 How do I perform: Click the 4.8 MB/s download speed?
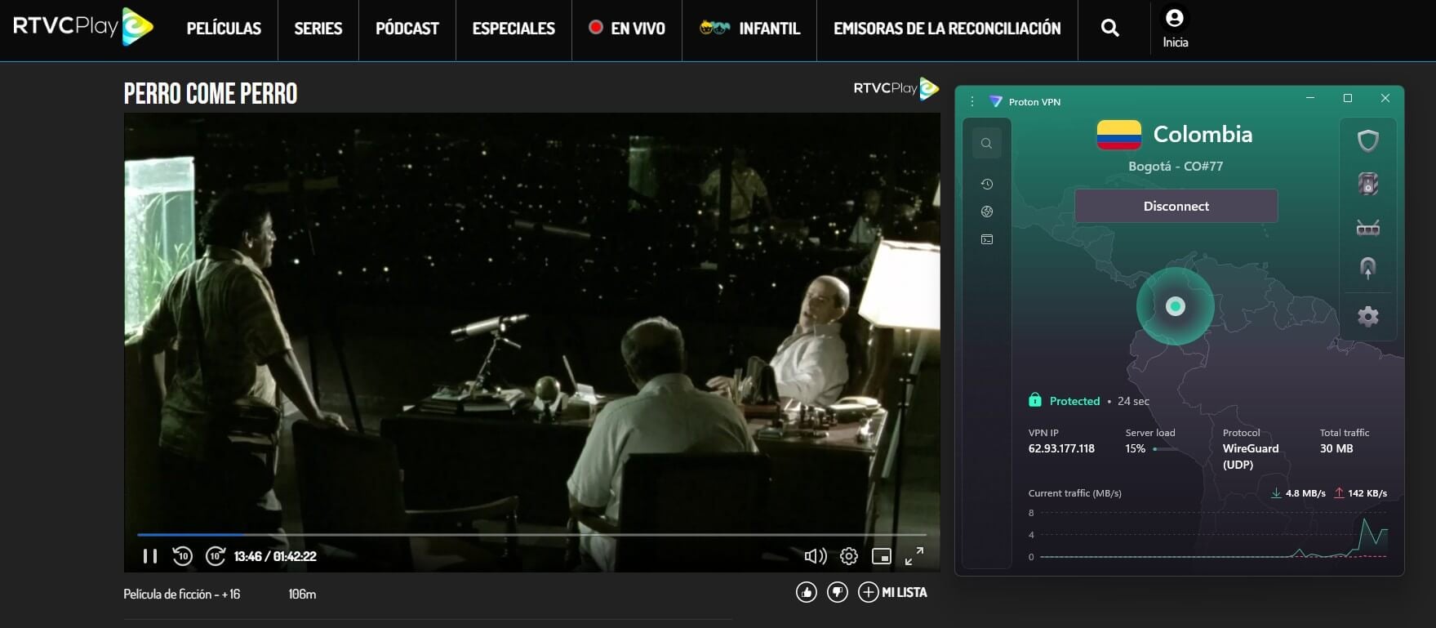point(1305,493)
